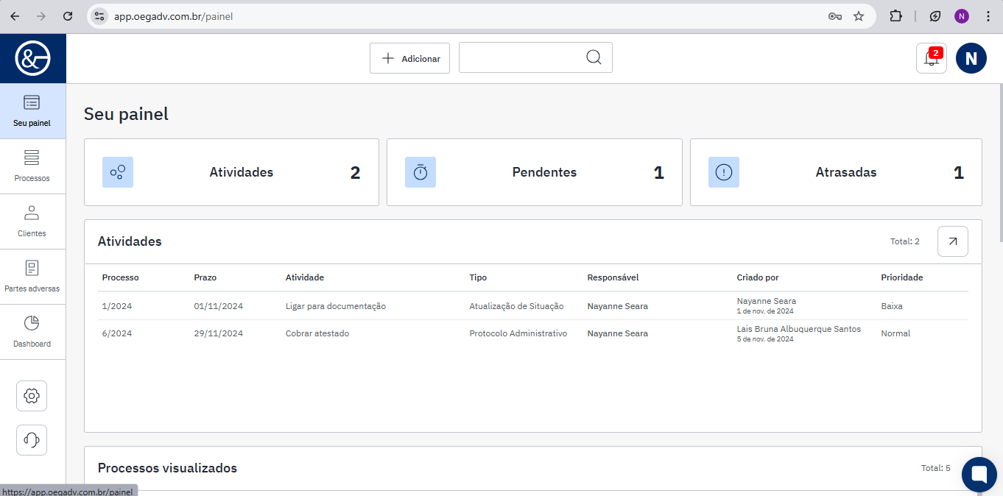Open the Chrome profile avatar
Viewport: 1003px width, 496px height.
point(962,16)
